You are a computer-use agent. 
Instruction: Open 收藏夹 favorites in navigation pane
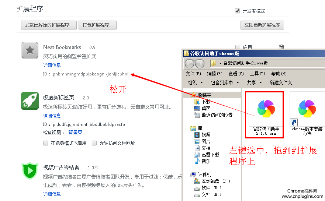point(204,95)
